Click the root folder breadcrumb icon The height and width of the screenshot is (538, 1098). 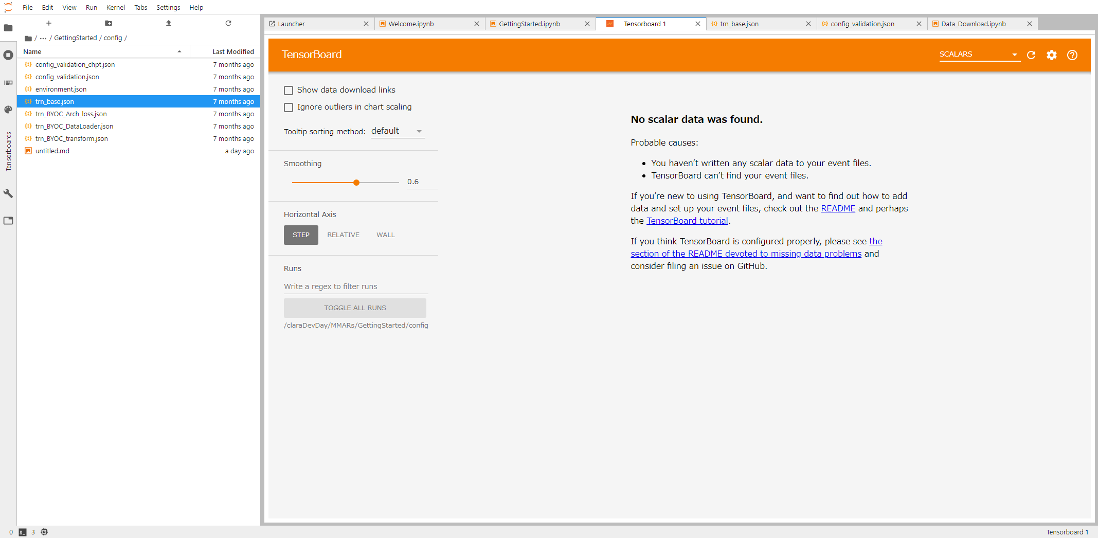coord(28,38)
